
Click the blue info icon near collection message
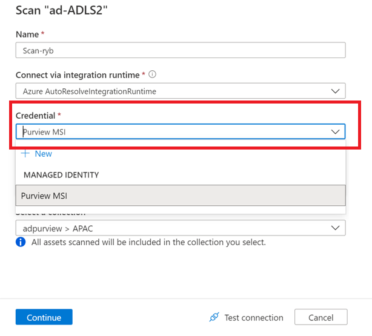pyautogui.click(x=21, y=242)
